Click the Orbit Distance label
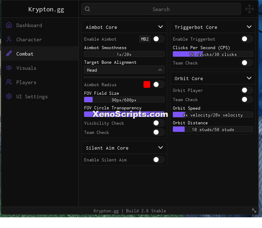This screenshot has height=228, width=262. tap(190, 123)
